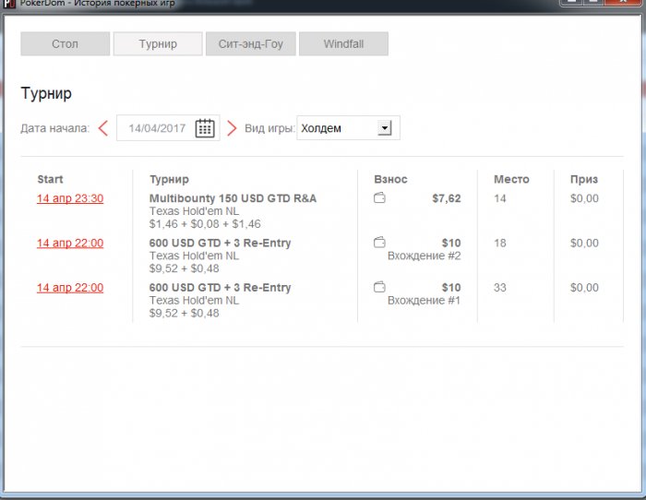
Task: Click the Турнир page heading
Action: point(46,93)
